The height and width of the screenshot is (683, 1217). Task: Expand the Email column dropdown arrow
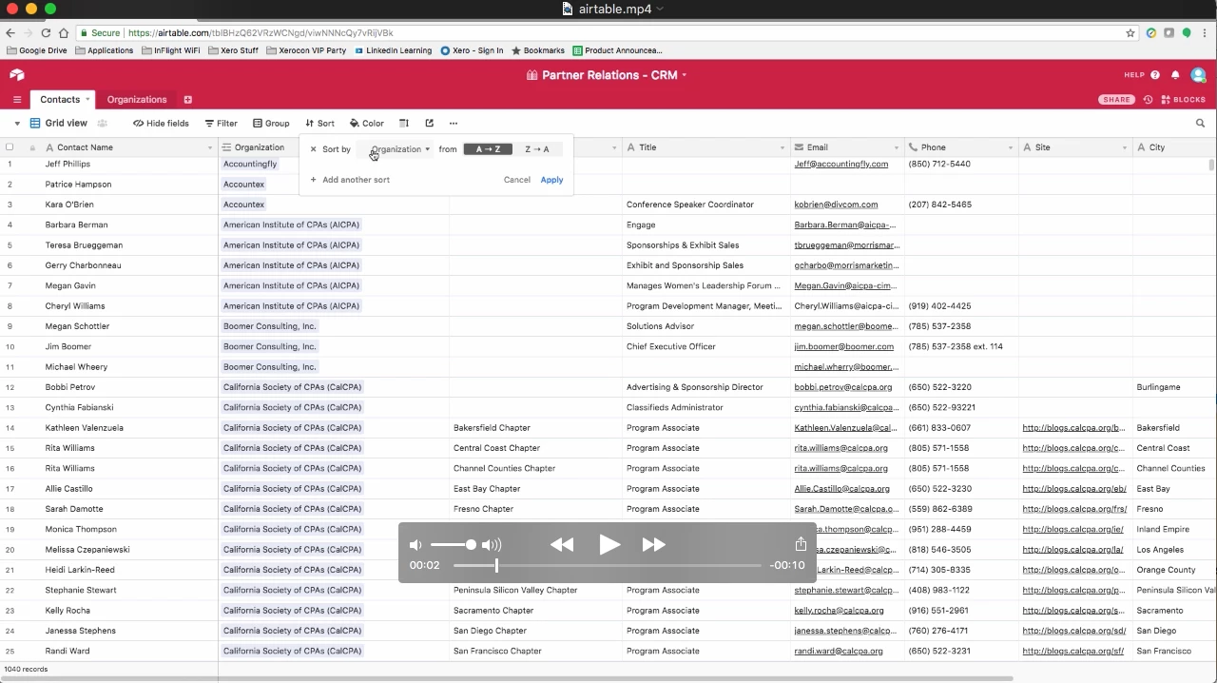[897, 147]
